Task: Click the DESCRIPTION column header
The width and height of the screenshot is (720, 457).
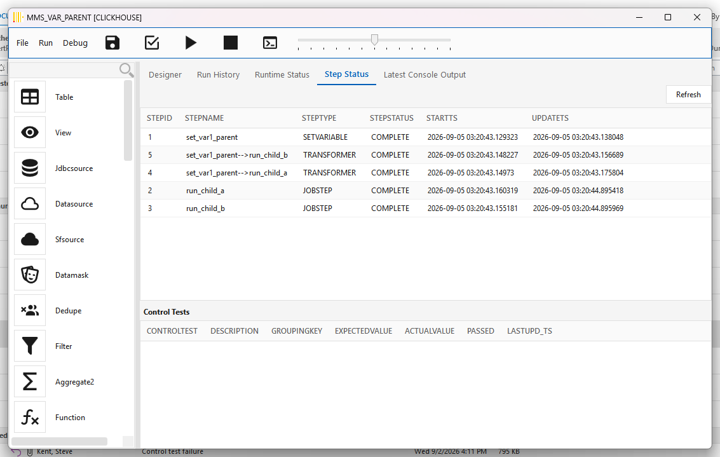Action: pyautogui.click(x=234, y=331)
